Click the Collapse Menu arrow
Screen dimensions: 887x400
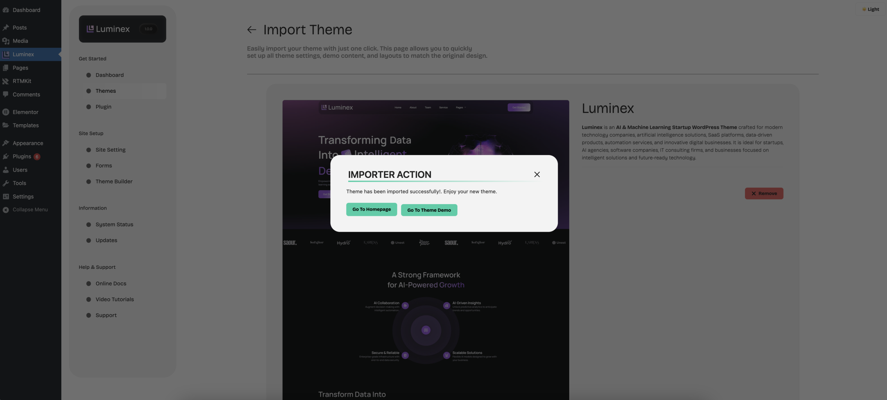pyautogui.click(x=6, y=210)
